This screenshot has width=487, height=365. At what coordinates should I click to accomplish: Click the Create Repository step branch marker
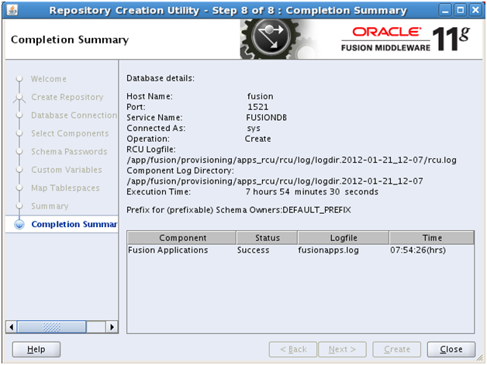tap(19, 98)
